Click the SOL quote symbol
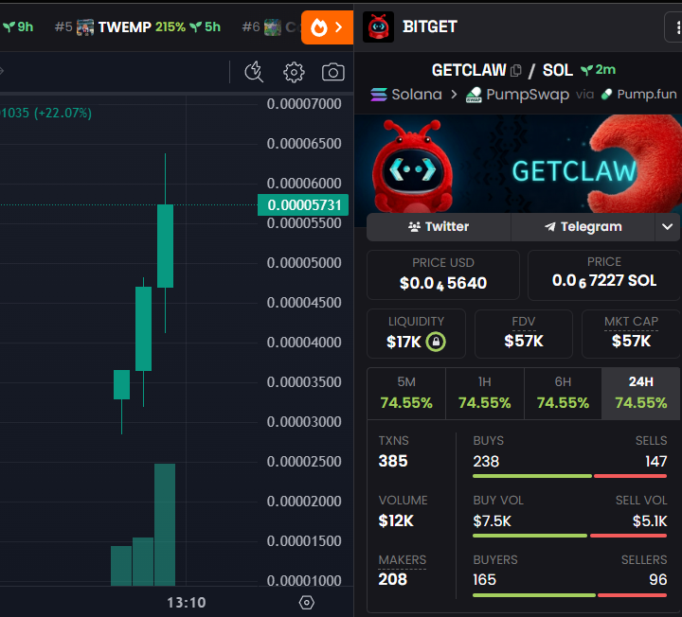682x617 pixels. pos(558,70)
